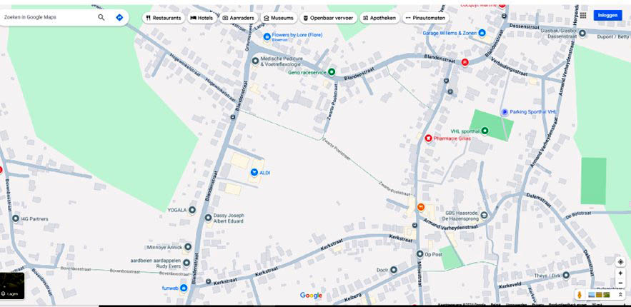Click the Openbaar vervoer filter chip

[x=328, y=18]
